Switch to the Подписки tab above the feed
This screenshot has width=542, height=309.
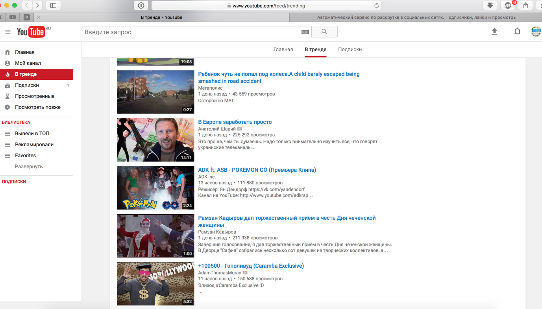tap(350, 50)
